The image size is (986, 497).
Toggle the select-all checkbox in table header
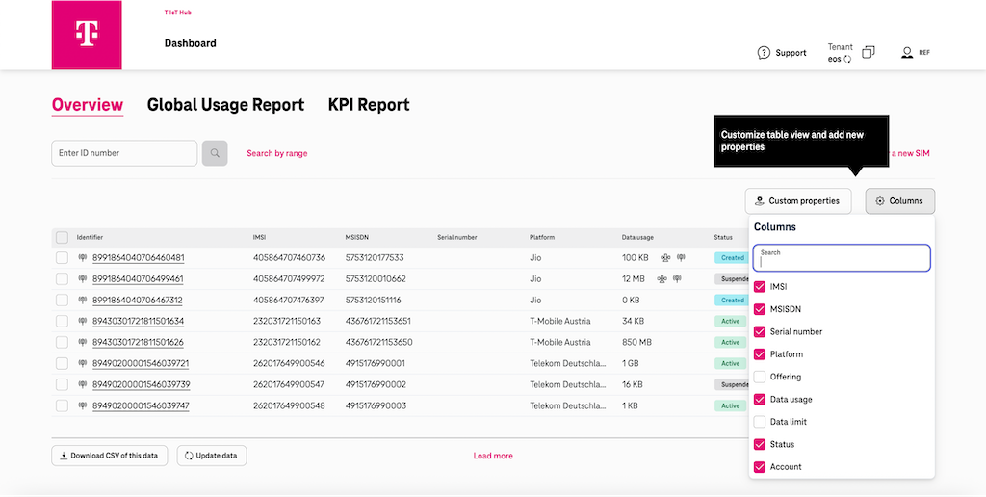[x=62, y=237]
